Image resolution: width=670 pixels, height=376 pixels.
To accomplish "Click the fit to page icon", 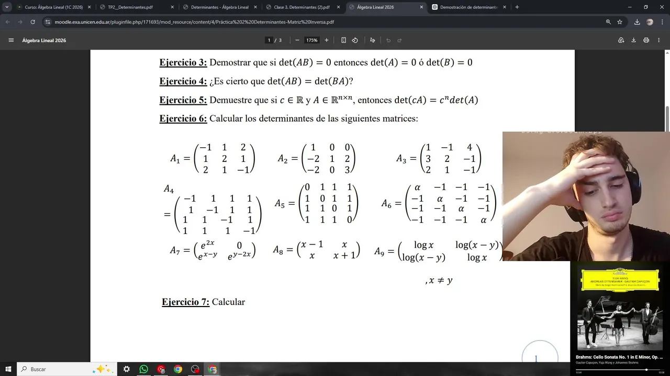I will click(x=343, y=40).
